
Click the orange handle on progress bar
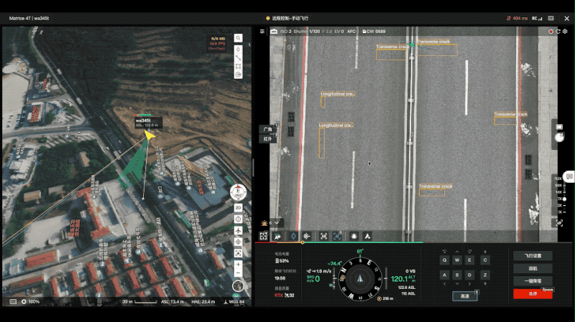[x=303, y=242]
